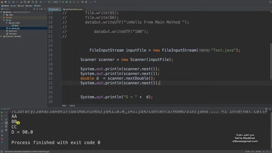Collapse the Demo project root node
Viewport: 272px width, 153px height.
[1, 12]
